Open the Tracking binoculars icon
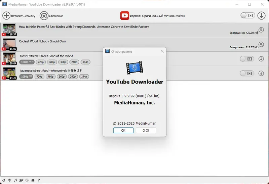Image resolution: width=269 pixels, height=184 pixels. coord(44,16)
